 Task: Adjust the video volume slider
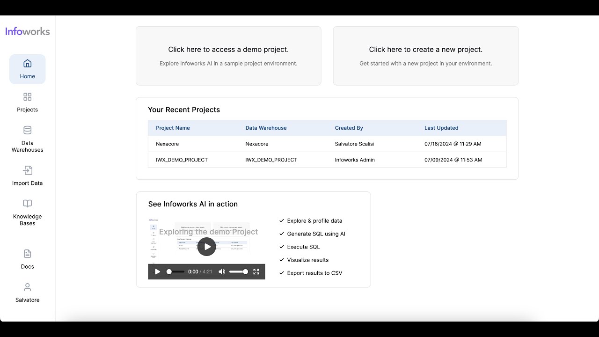point(239,271)
